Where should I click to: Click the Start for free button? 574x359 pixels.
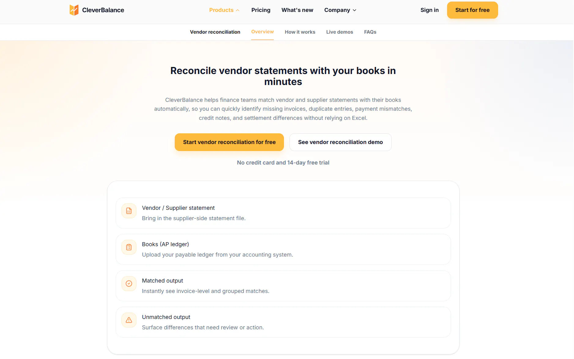(x=472, y=10)
